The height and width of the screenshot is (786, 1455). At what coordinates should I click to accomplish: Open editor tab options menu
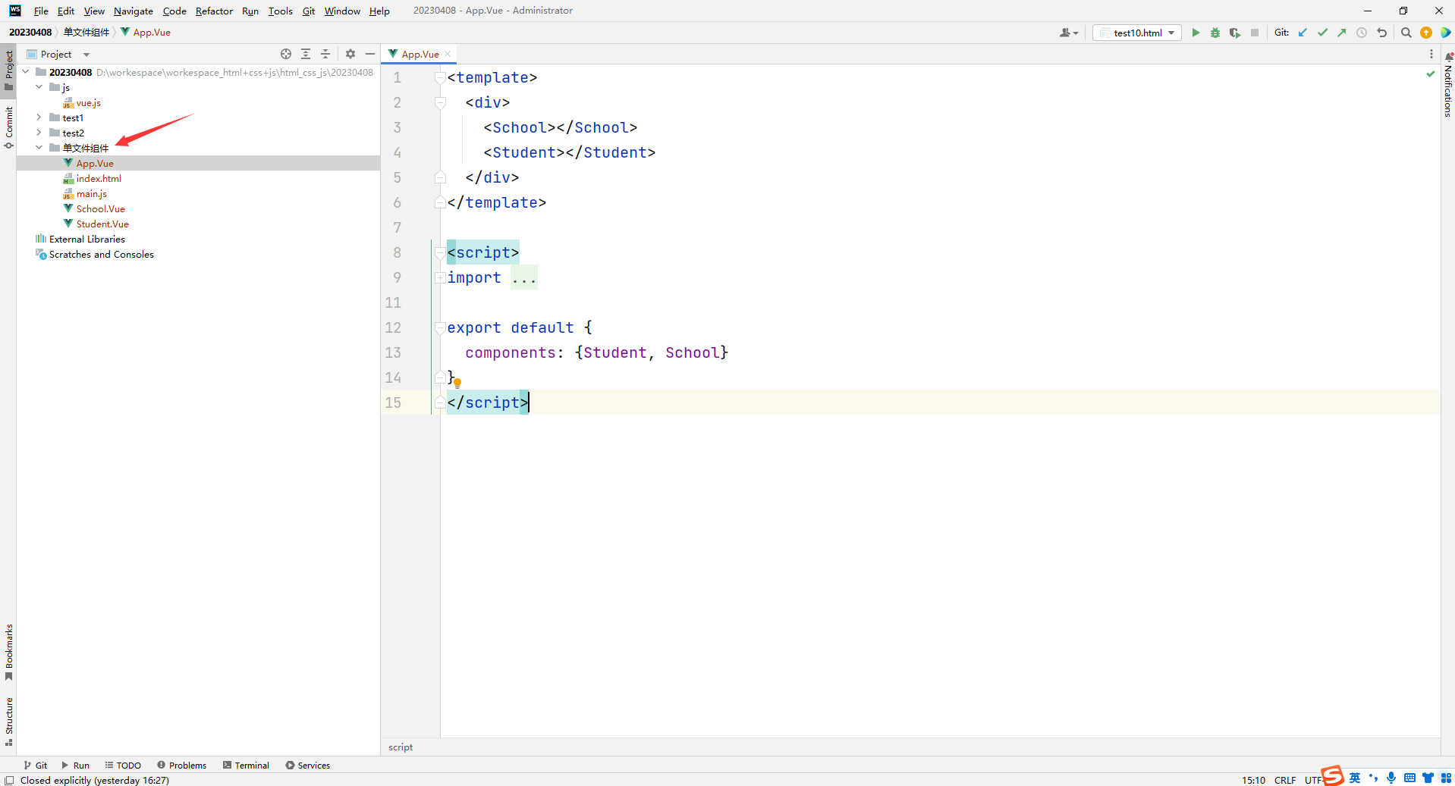pyautogui.click(x=1431, y=54)
